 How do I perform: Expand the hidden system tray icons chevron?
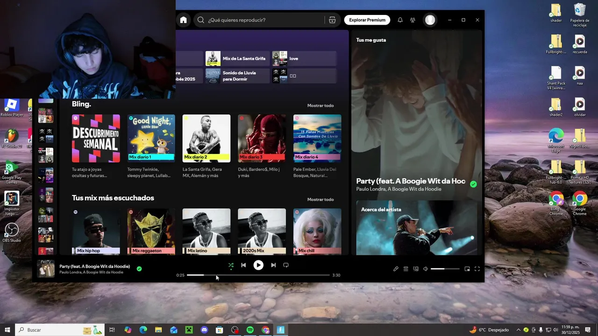pos(518,330)
